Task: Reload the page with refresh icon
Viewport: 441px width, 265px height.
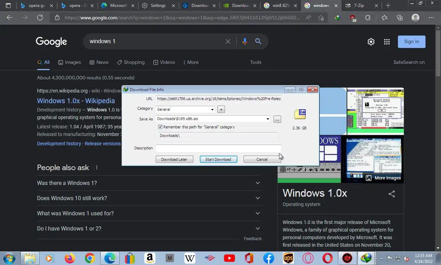Action: coord(40,18)
